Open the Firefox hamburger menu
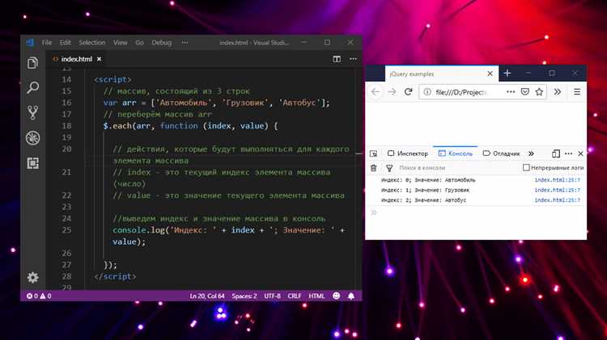This screenshot has height=340, width=607. point(577,92)
